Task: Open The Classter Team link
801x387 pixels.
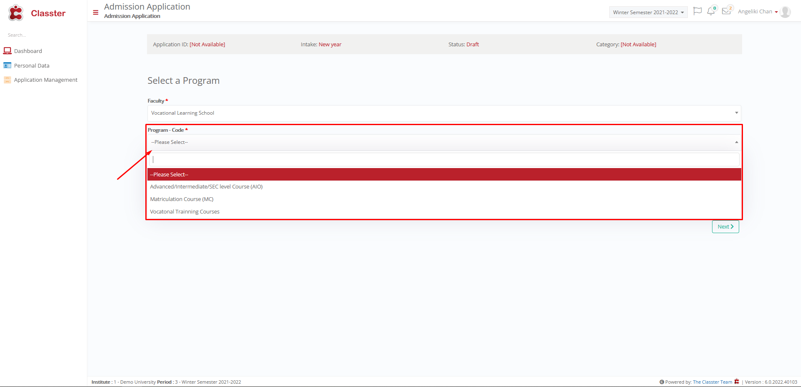Action: [712, 382]
